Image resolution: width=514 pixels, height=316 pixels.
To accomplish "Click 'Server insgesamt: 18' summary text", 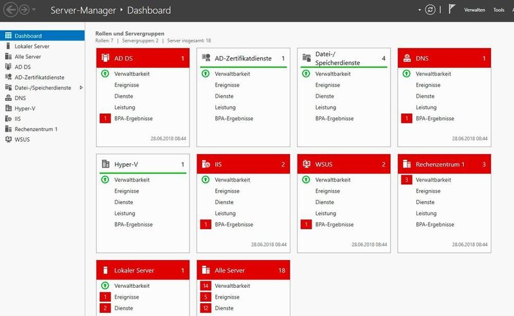I will tap(189, 40).
